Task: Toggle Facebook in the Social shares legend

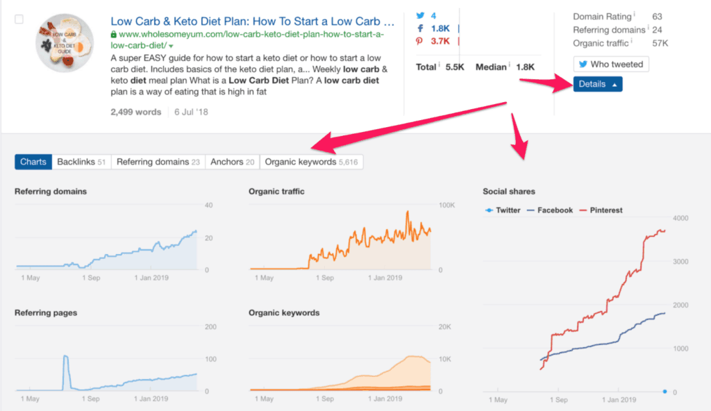Action: click(x=551, y=210)
